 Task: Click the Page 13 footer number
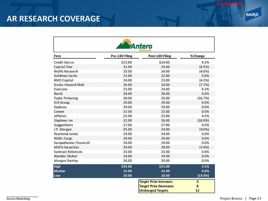point(255,198)
